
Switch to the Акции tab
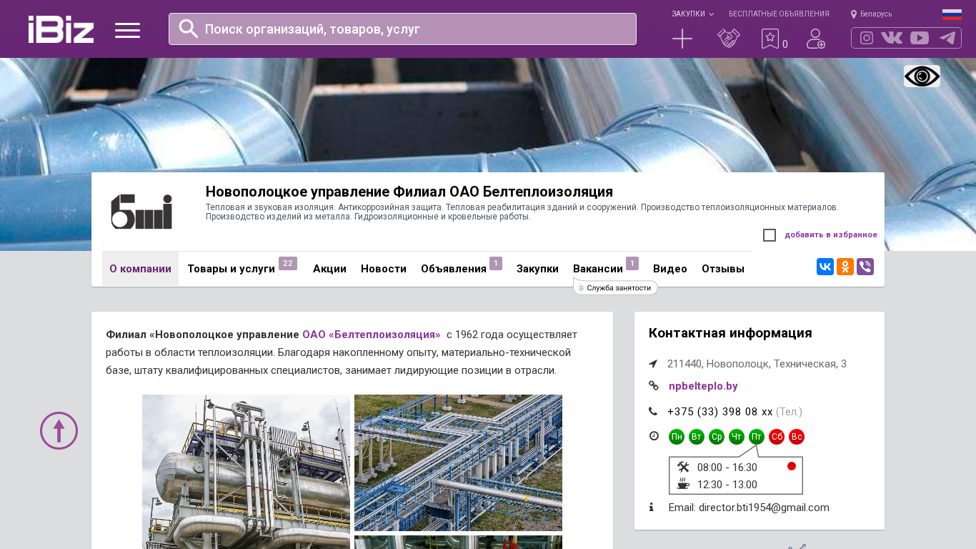point(329,269)
